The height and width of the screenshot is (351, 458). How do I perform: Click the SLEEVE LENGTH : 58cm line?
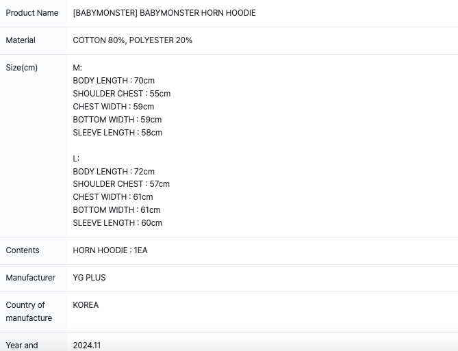coord(118,133)
